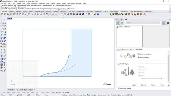Open the File menu
This screenshot has height=96, width=171.
pos(2,3)
